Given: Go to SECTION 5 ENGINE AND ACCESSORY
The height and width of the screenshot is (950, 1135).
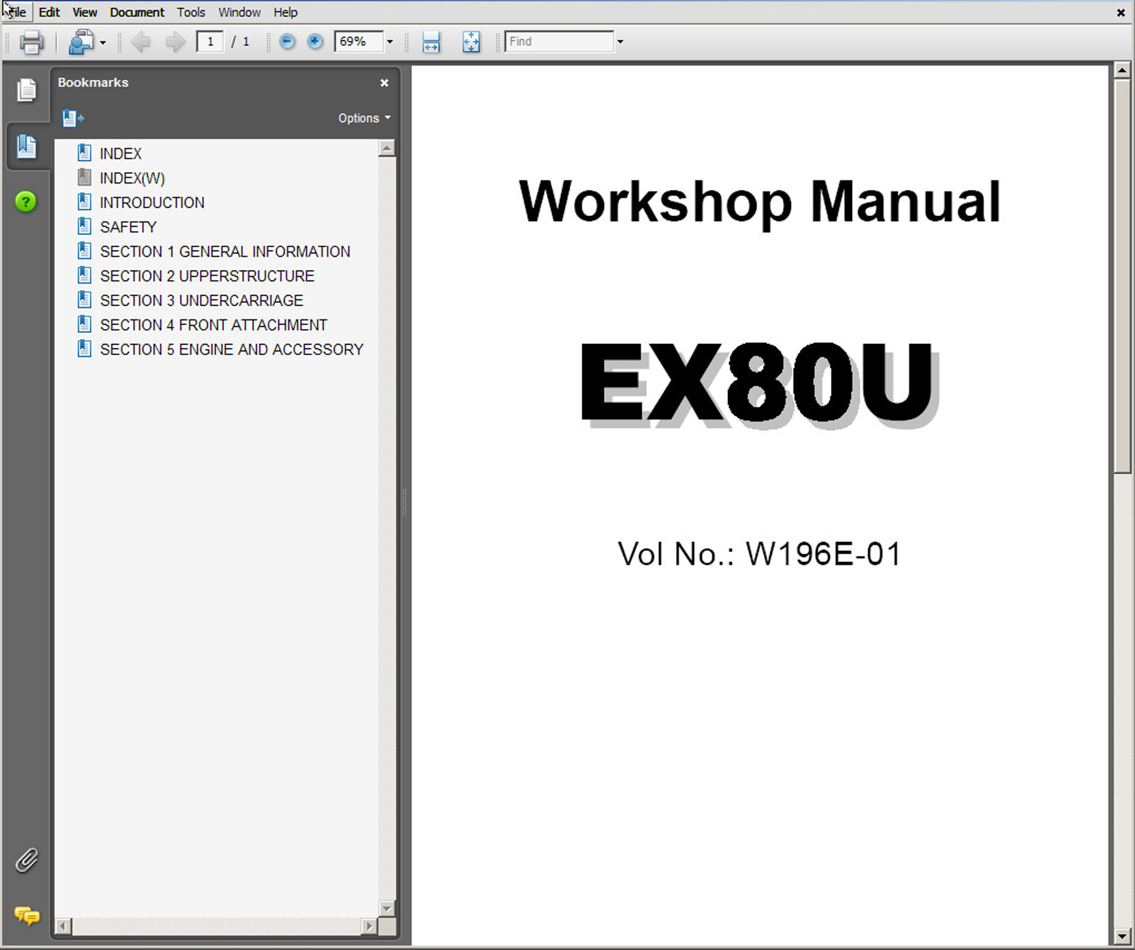Looking at the screenshot, I should click(231, 349).
